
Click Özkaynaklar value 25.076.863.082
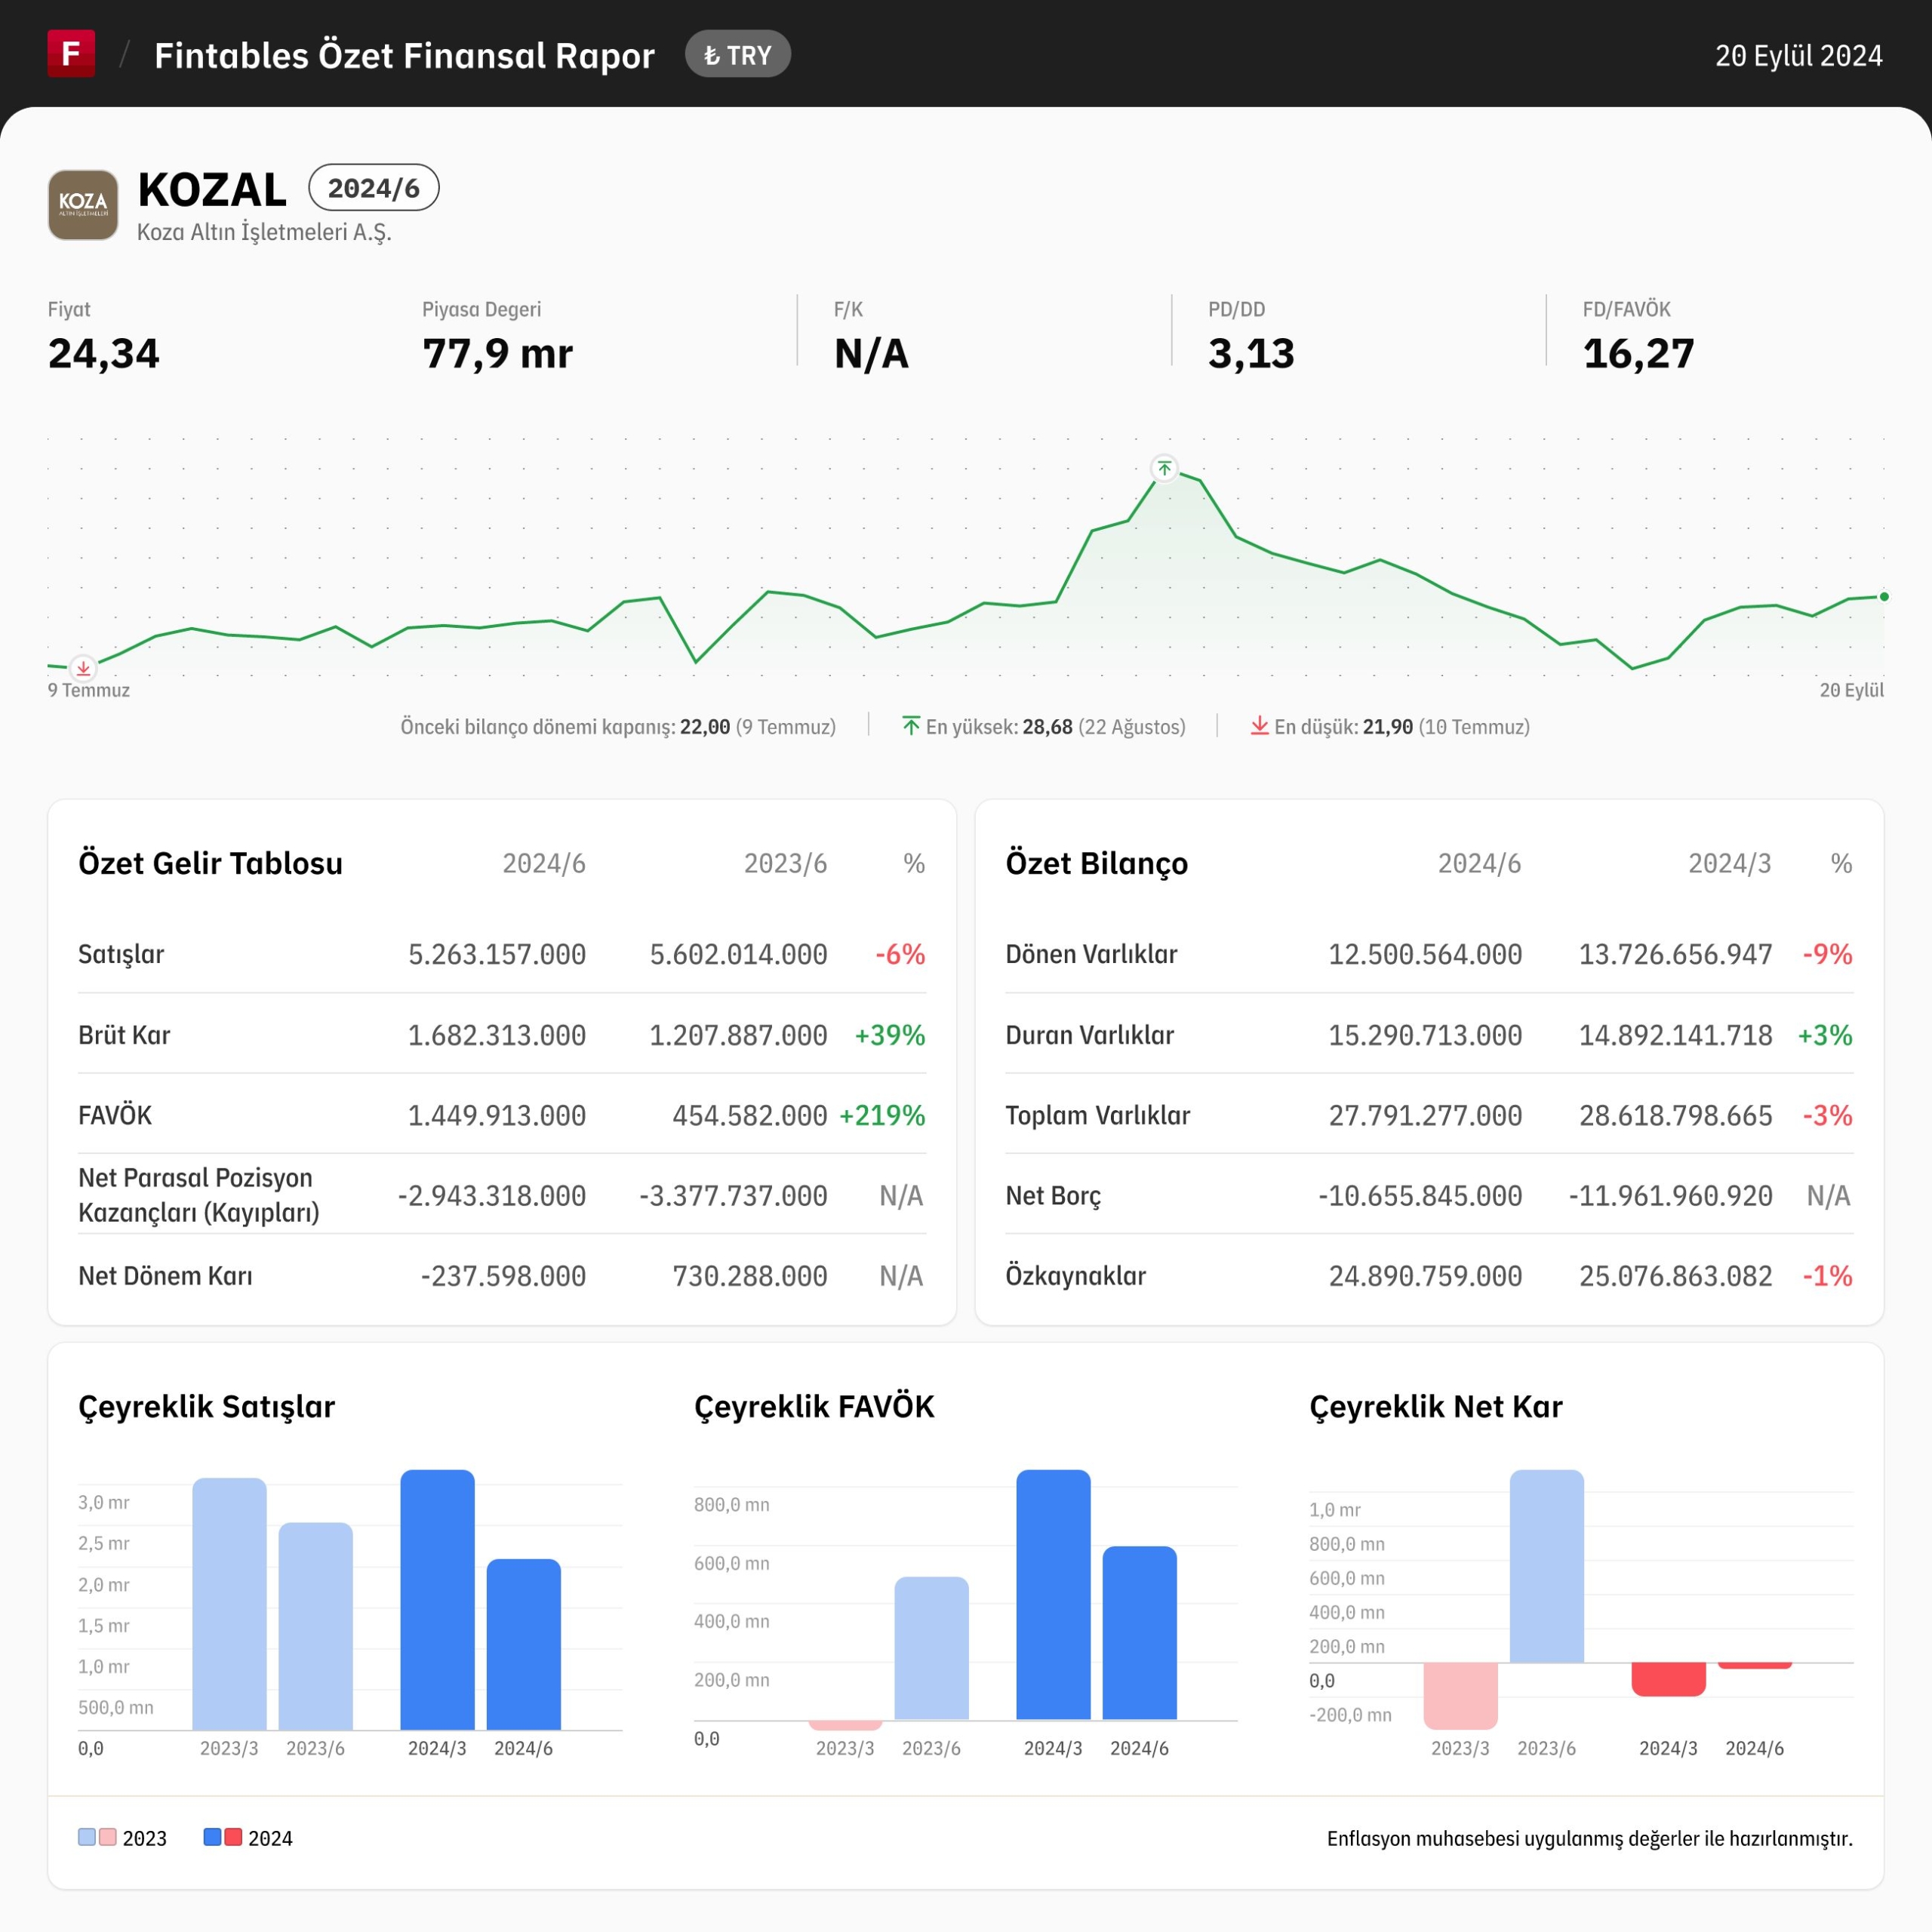pyautogui.click(x=1676, y=1276)
